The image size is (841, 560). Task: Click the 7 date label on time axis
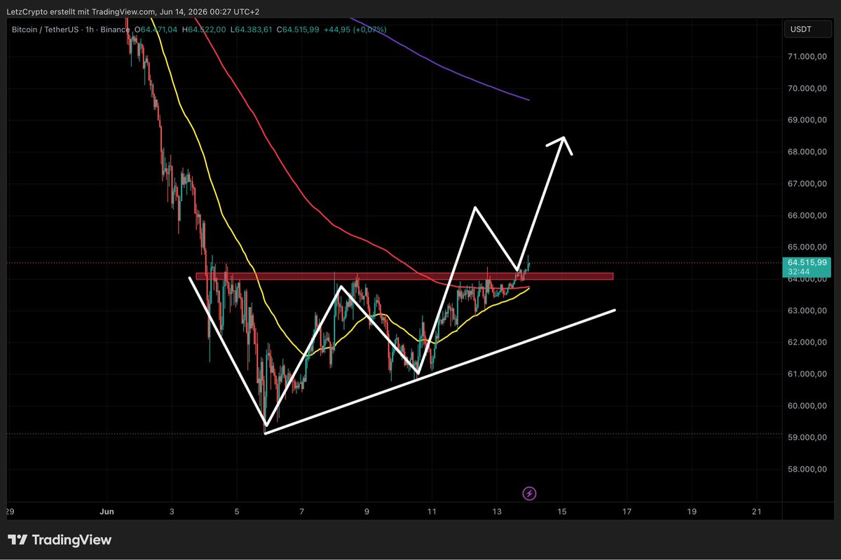302,512
